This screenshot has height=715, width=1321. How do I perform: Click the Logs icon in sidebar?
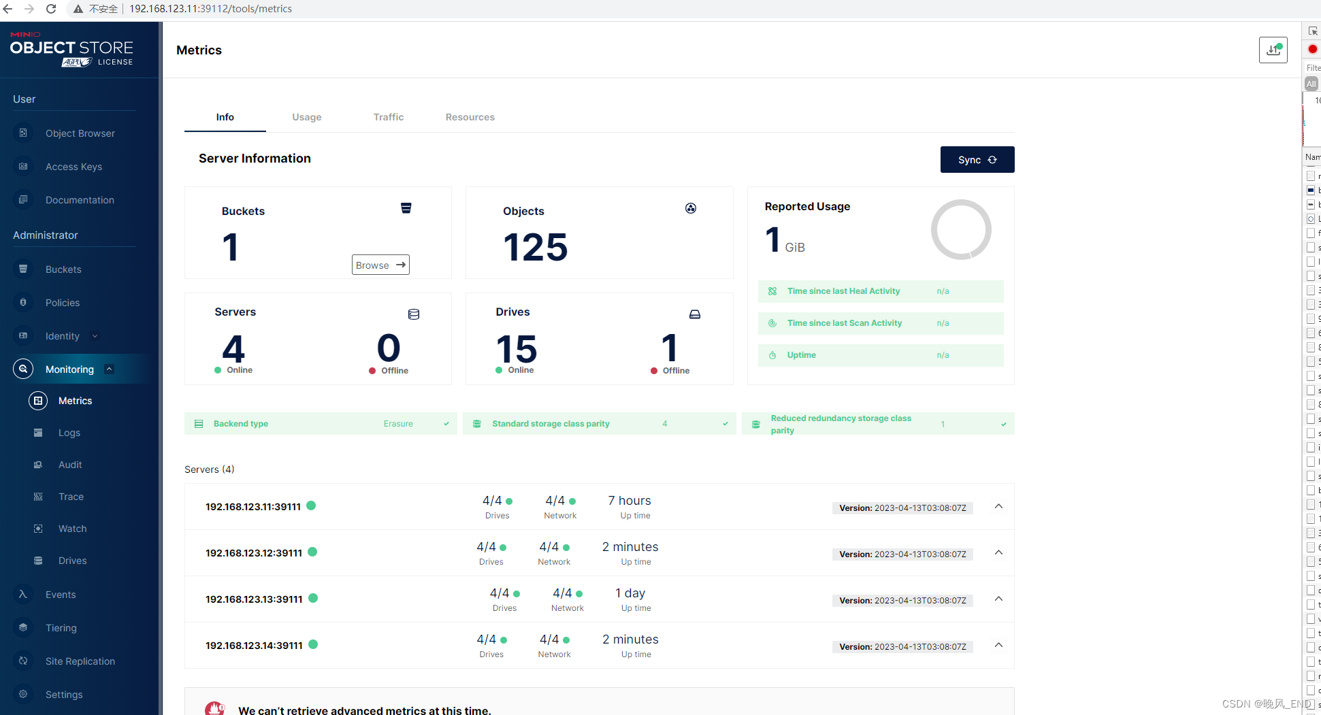(38, 433)
